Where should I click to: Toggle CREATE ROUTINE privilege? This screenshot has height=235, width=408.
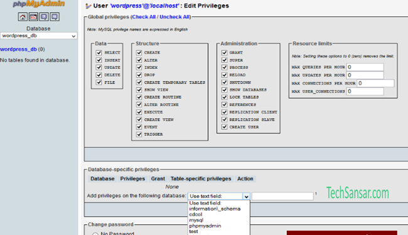tap(139, 97)
